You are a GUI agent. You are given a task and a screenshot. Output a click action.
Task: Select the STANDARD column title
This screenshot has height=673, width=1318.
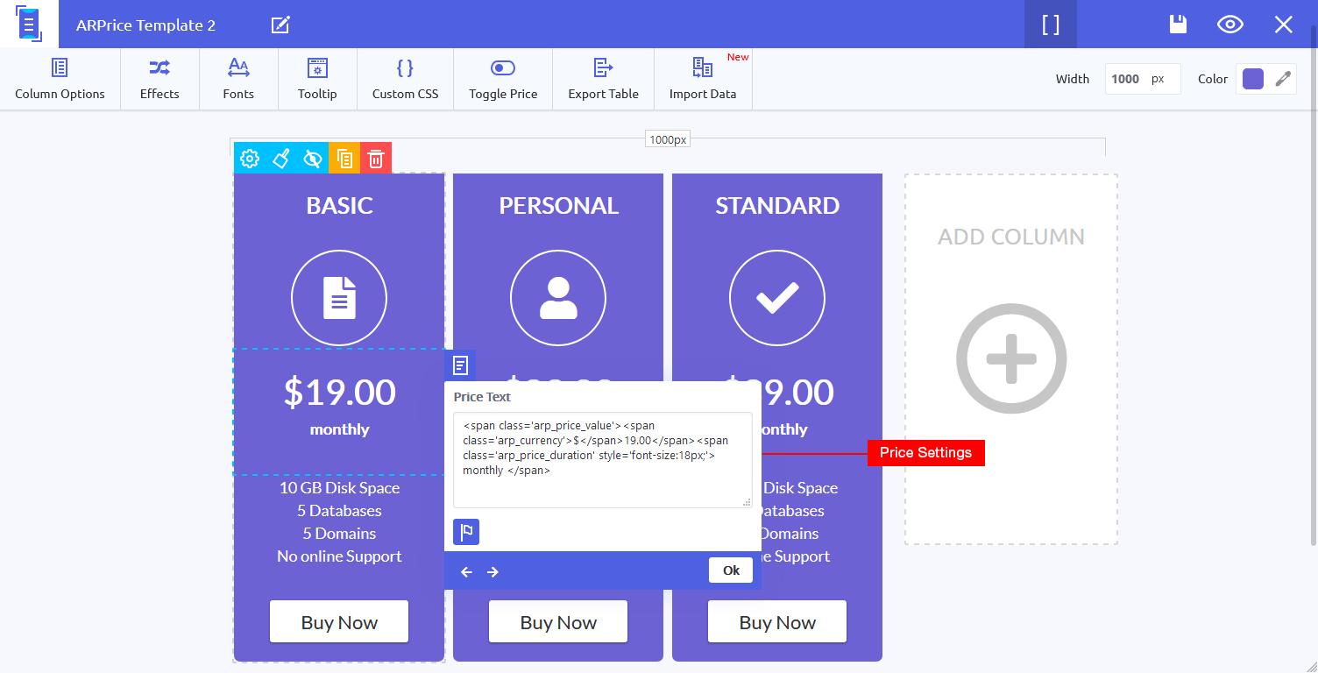tap(777, 206)
